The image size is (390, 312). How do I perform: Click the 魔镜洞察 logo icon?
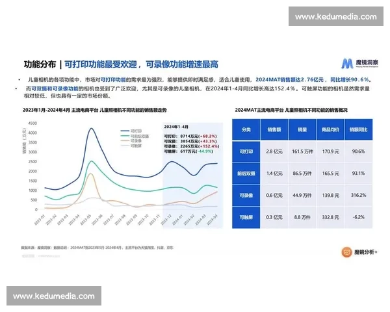[x=346, y=64]
